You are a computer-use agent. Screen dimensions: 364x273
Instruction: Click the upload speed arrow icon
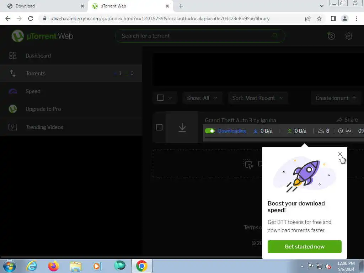click(x=289, y=131)
